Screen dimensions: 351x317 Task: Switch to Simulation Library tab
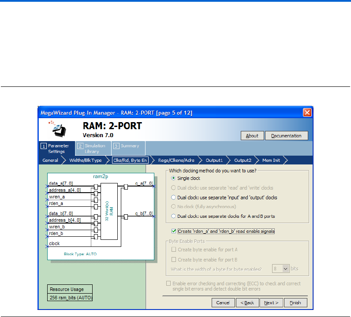tap(93, 149)
